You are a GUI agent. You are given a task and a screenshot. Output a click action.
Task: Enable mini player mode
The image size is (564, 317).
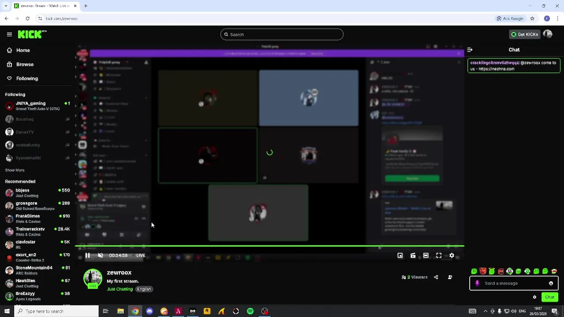coord(400,255)
